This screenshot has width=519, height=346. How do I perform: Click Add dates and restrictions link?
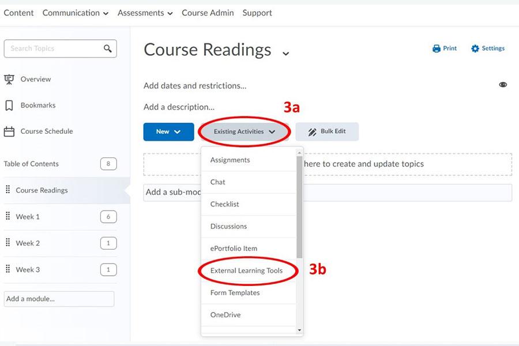coord(195,86)
